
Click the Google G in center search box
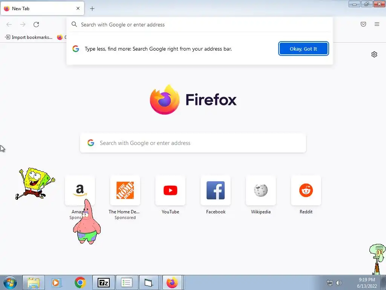tap(91, 143)
